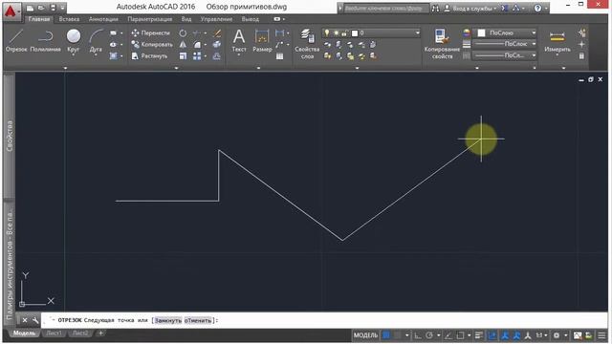Toggle ortho mode in status bar
The height and width of the screenshot is (344, 612).
coord(418,335)
